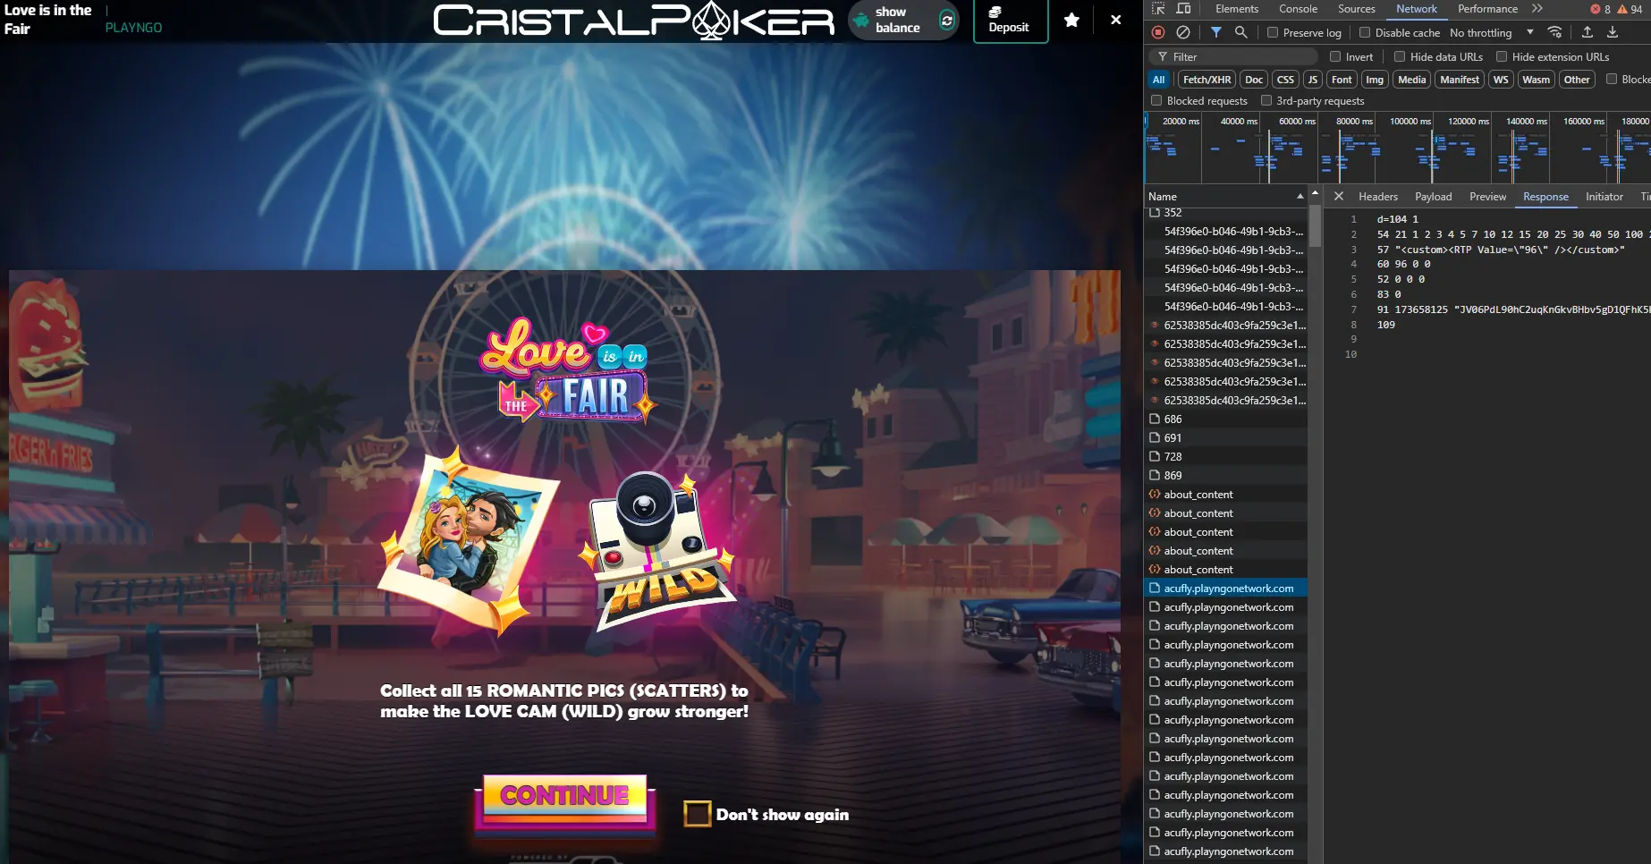The image size is (1651, 864).
Task: Clear the network log
Action: pos(1183,32)
